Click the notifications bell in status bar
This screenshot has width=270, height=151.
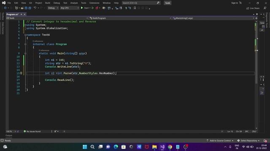click(x=265, y=141)
